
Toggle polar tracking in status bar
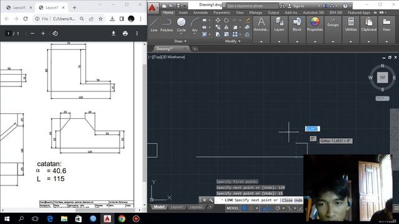tap(278, 208)
